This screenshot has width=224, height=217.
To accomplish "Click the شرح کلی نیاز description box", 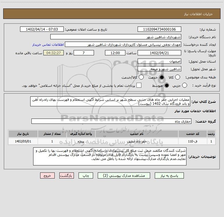I will [110, 101].
